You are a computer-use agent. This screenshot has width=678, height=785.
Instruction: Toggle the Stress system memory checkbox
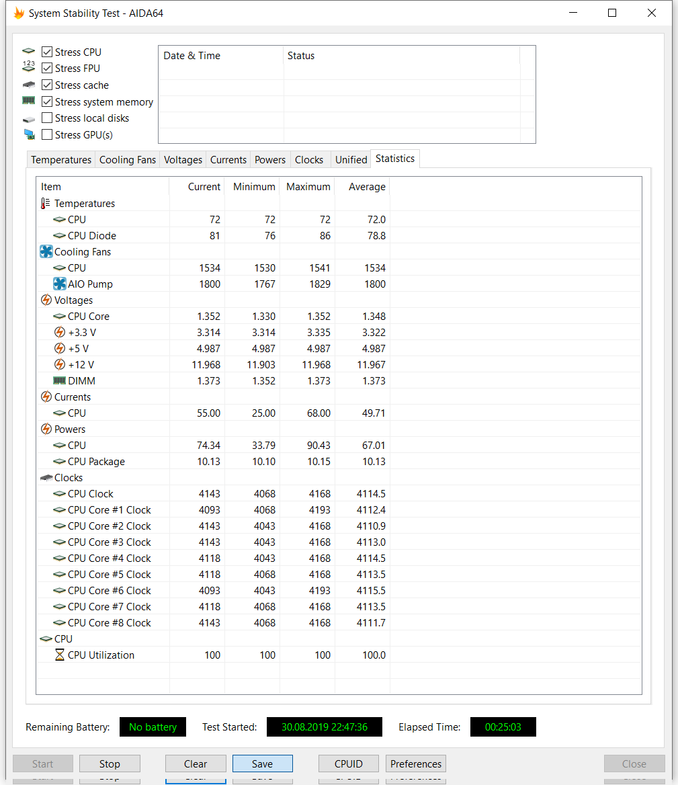tap(47, 101)
